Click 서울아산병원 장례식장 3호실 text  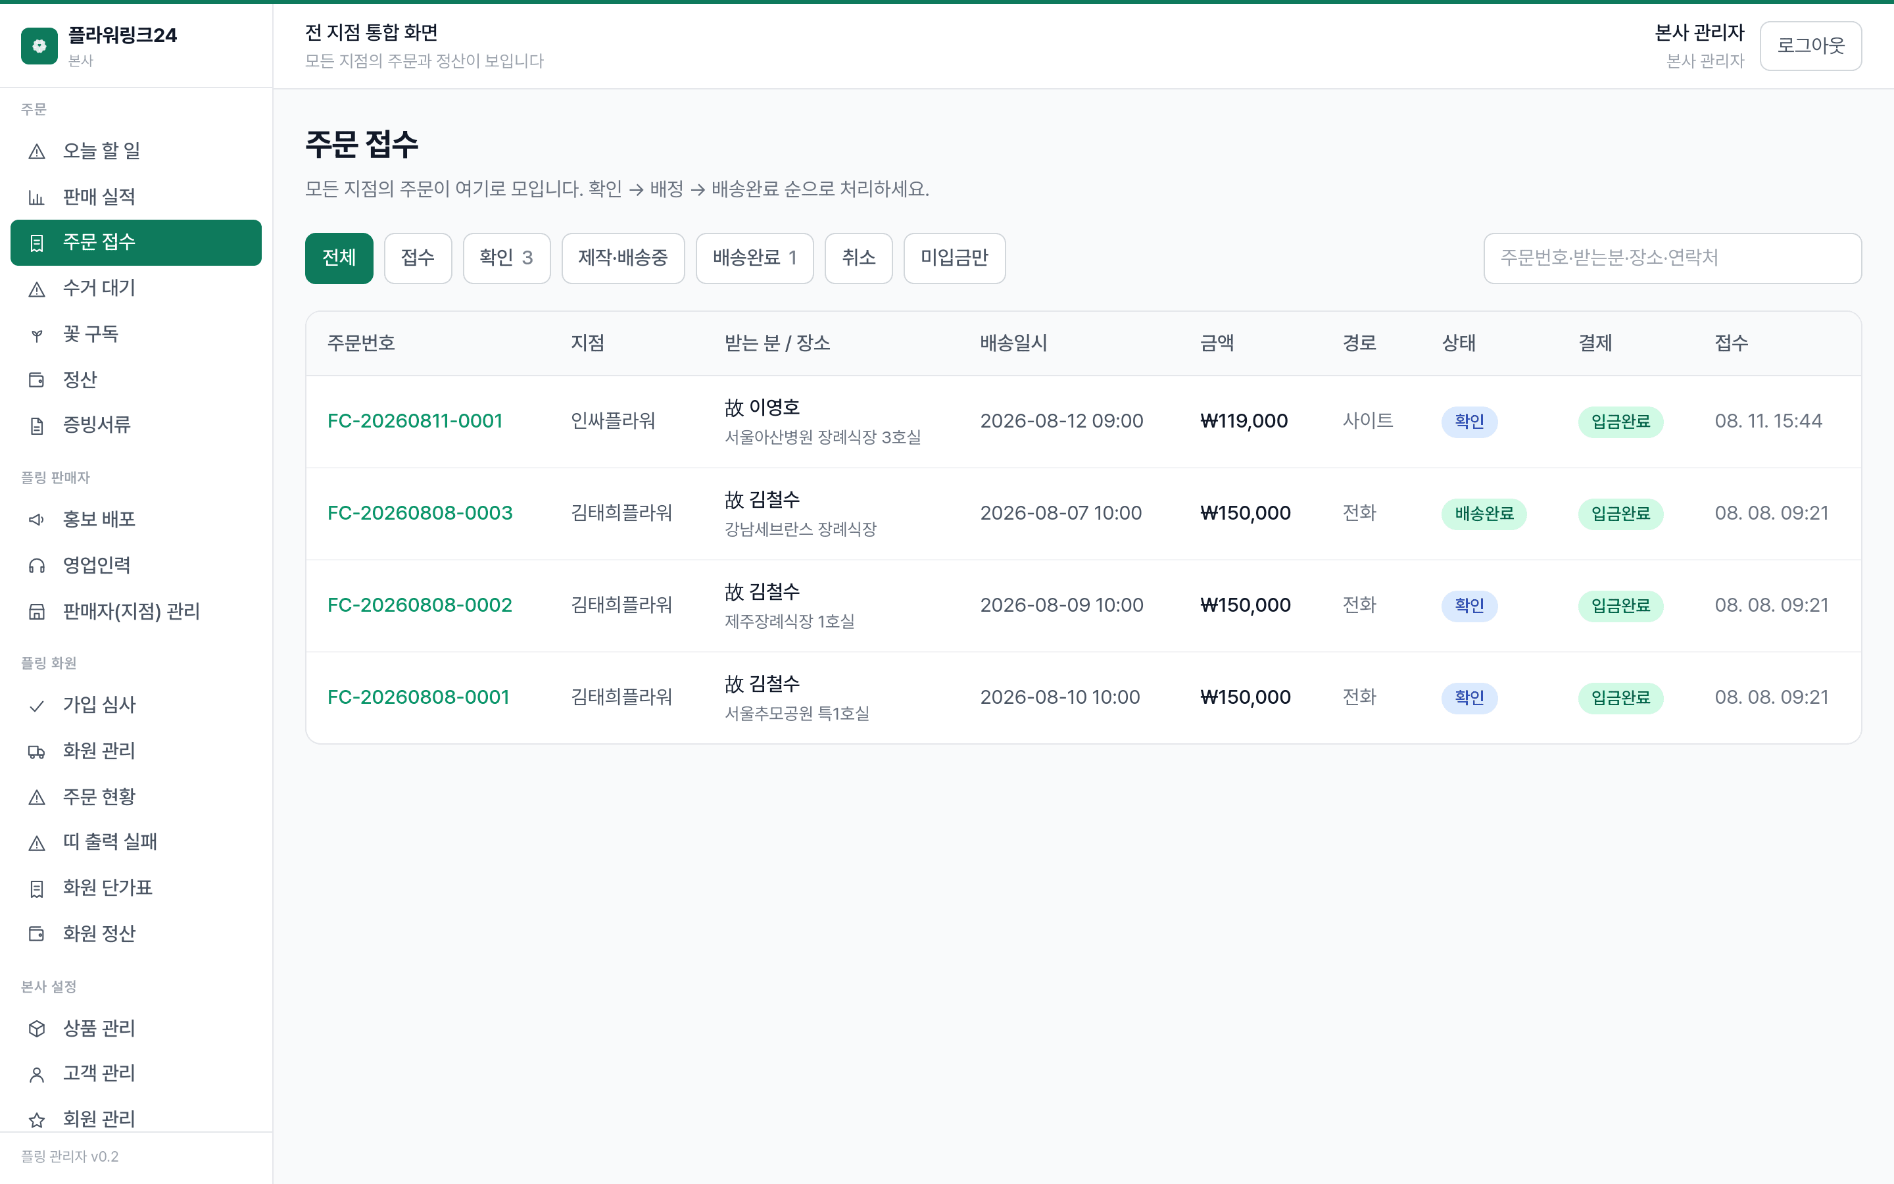point(823,437)
